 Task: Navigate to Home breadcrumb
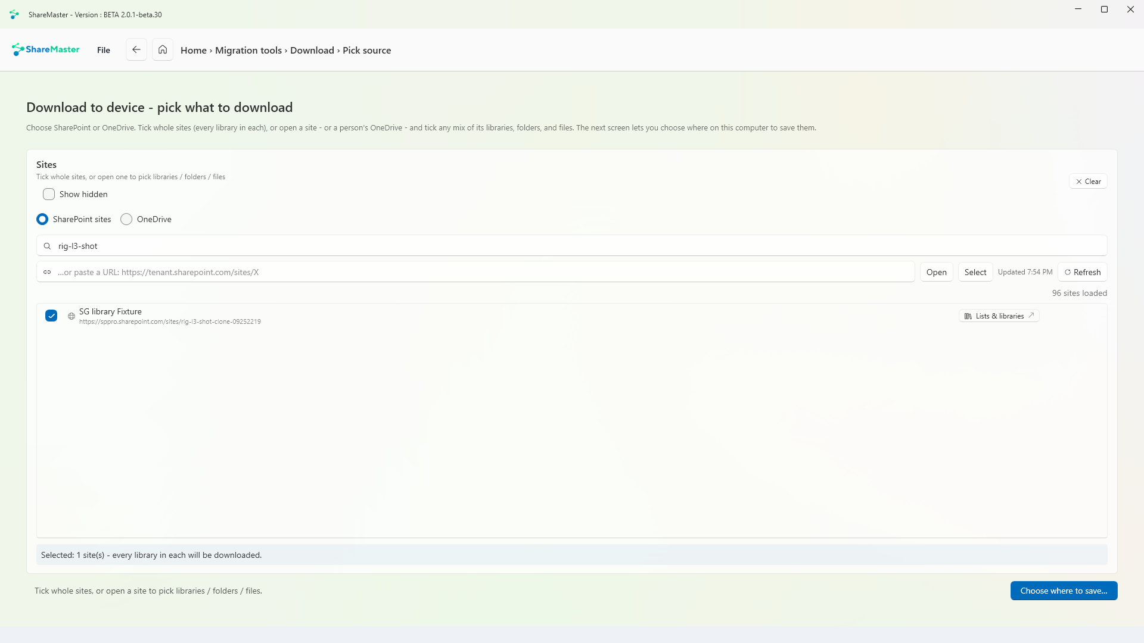click(x=194, y=51)
